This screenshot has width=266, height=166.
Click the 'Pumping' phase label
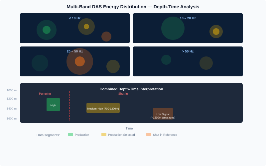point(45,94)
